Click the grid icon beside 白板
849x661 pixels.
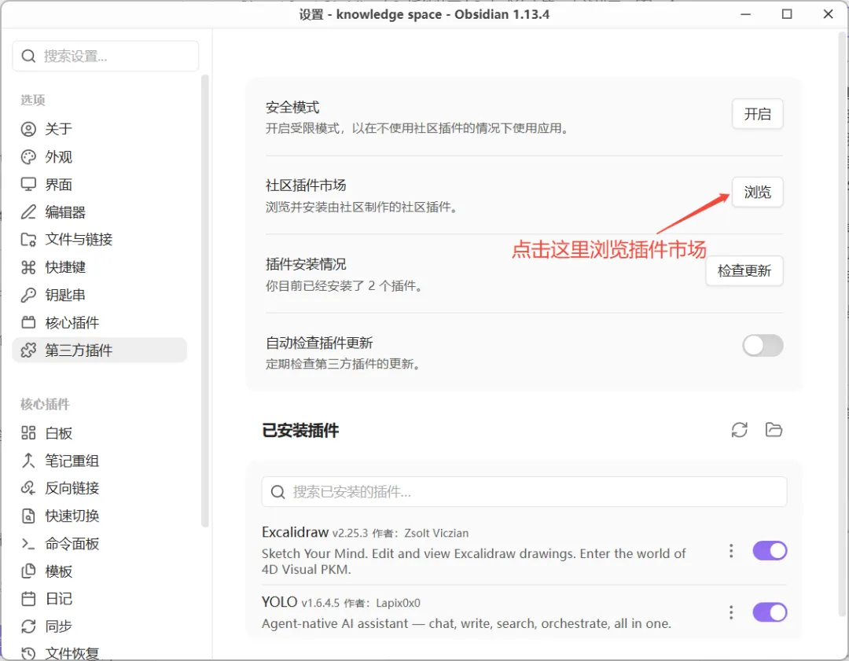pyautogui.click(x=28, y=432)
